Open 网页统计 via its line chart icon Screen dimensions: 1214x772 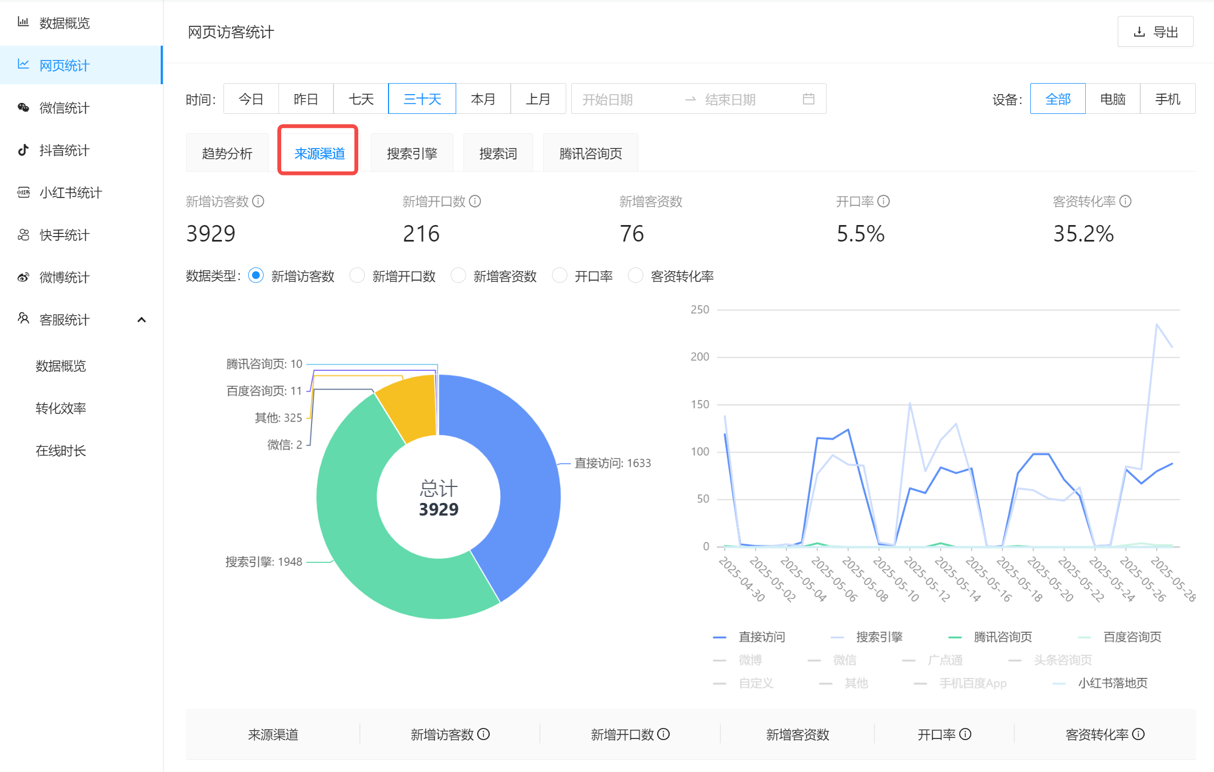[x=23, y=65]
